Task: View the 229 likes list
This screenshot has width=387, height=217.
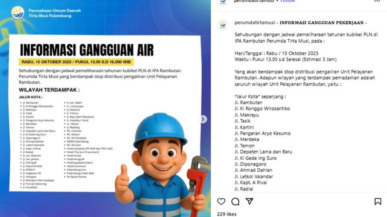Action: (227, 214)
